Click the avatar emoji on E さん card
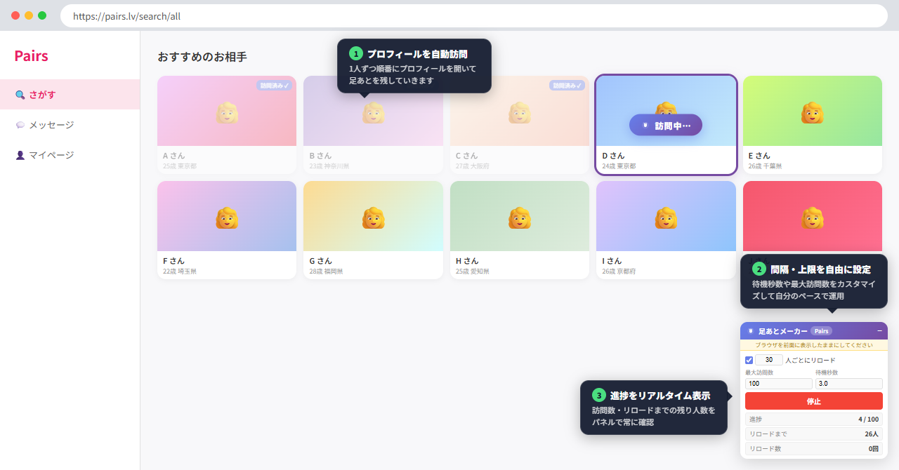The image size is (899, 470). (812, 112)
